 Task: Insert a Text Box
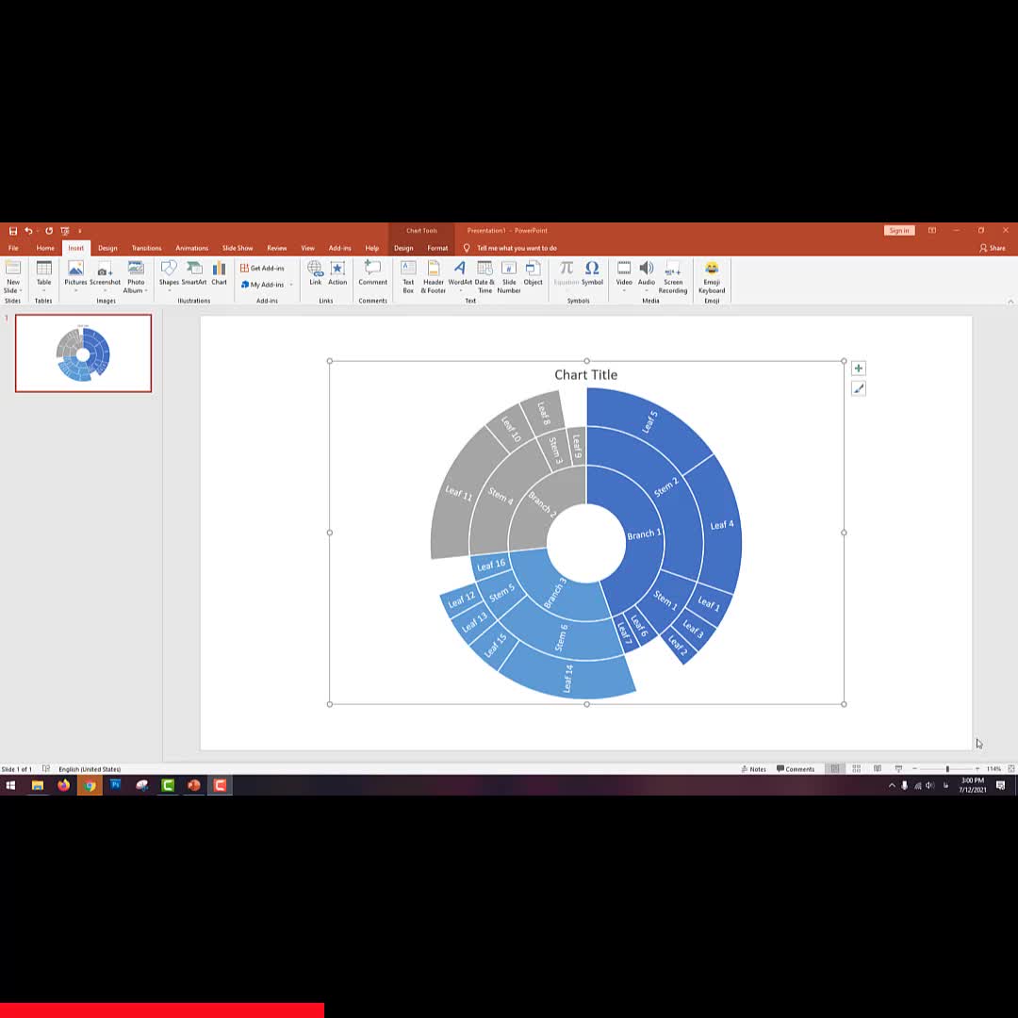408,275
